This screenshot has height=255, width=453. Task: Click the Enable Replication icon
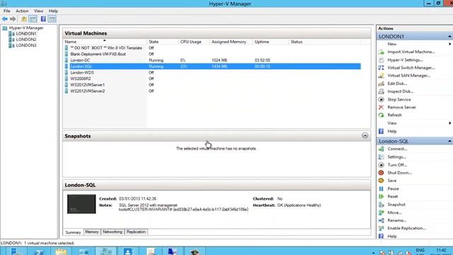pyautogui.click(x=382, y=228)
